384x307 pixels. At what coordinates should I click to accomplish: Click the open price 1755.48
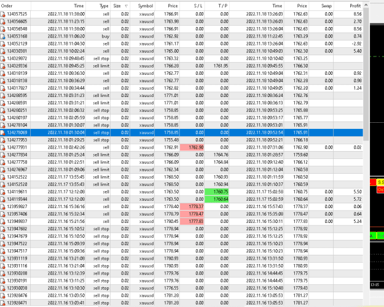(171, 140)
